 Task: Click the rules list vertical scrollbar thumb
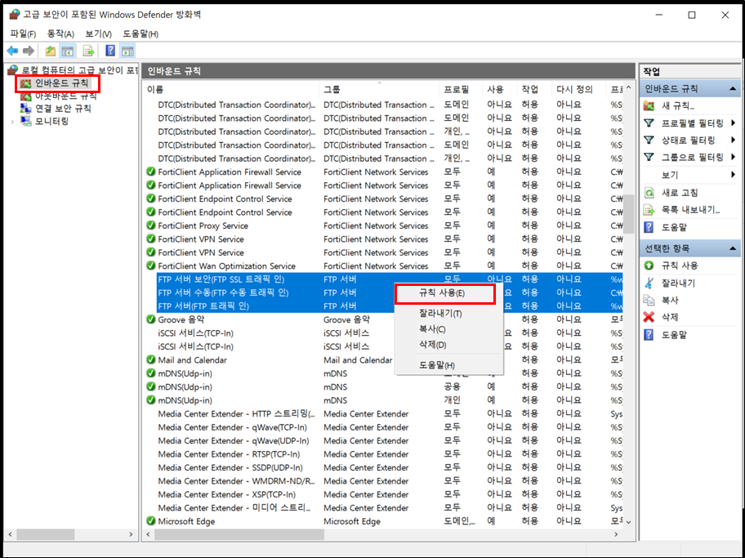pyautogui.click(x=629, y=214)
